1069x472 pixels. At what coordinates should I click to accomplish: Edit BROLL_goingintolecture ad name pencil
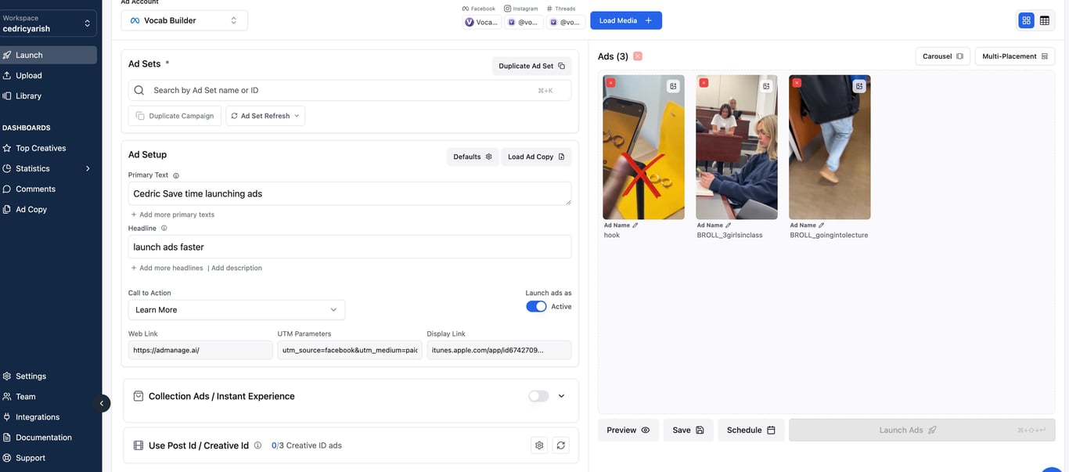pyautogui.click(x=821, y=225)
